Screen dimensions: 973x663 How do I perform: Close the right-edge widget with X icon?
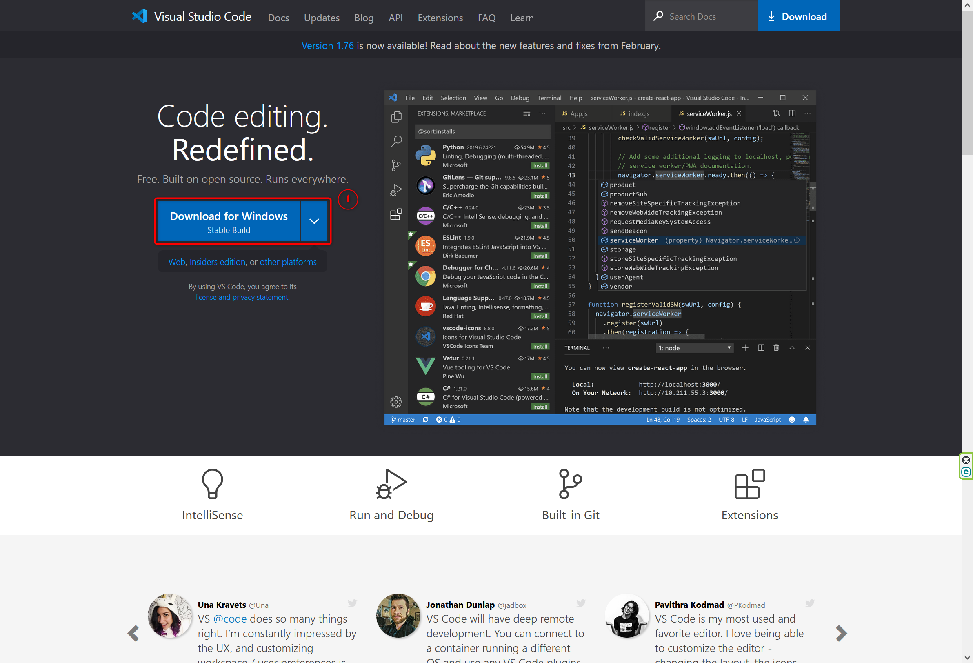966,460
